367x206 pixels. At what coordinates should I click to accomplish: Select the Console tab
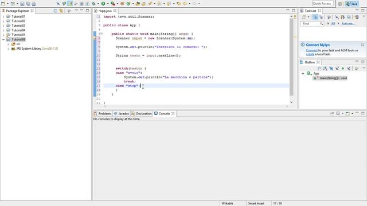click(165, 113)
